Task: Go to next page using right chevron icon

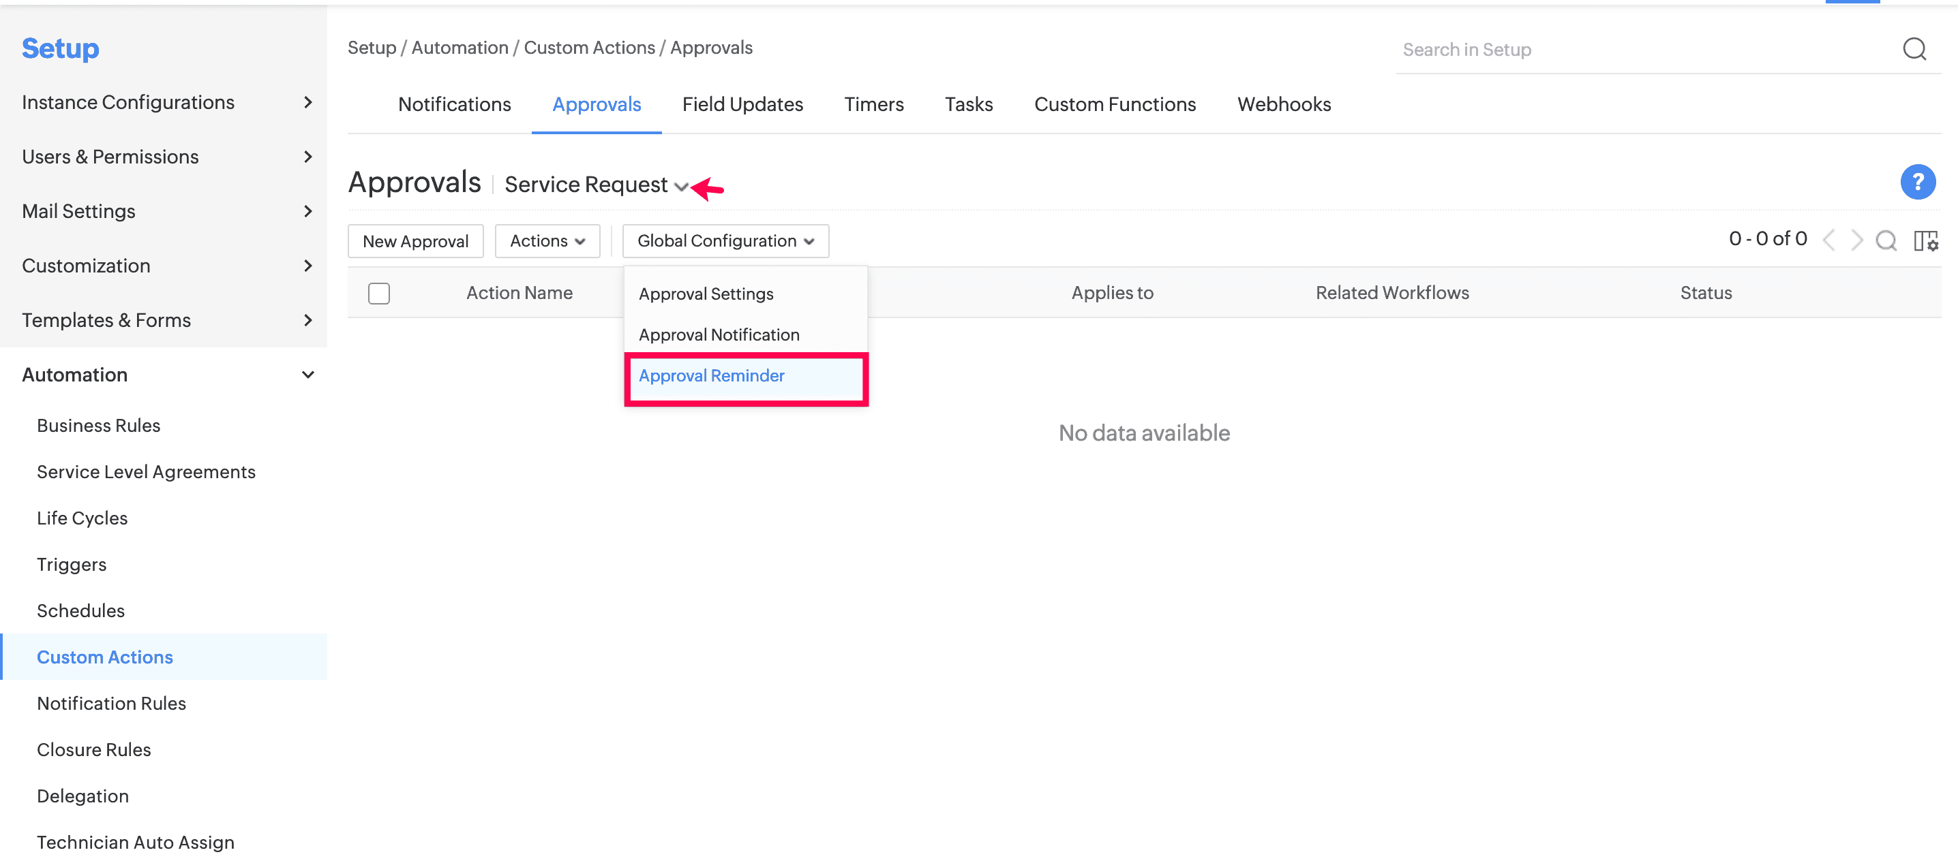Action: click(1858, 240)
